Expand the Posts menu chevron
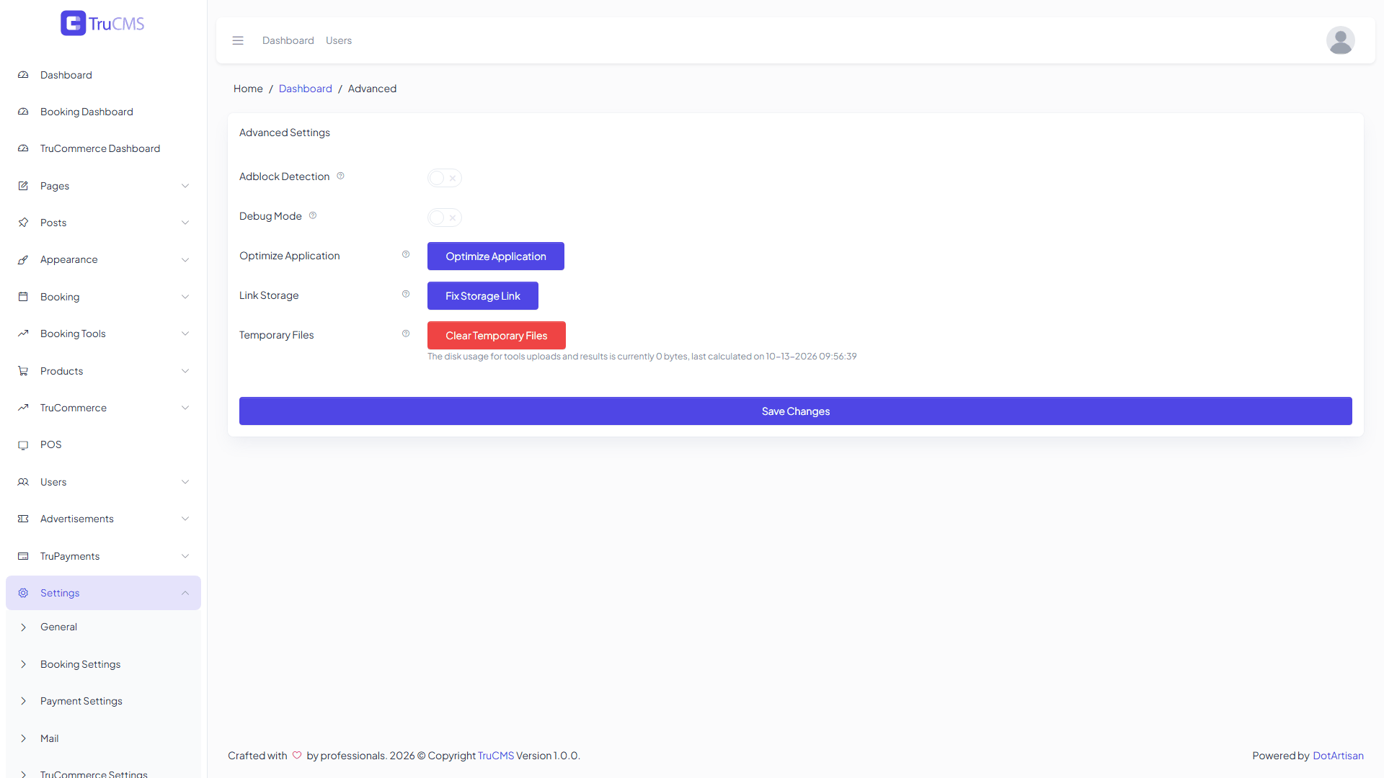Image resolution: width=1384 pixels, height=778 pixels. point(185,223)
